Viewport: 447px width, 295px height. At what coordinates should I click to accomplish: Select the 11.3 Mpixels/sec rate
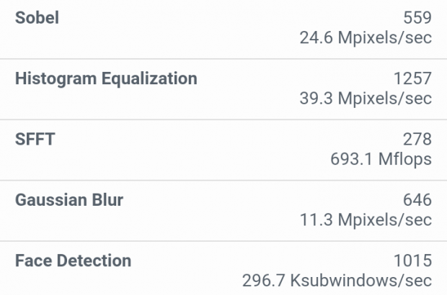366,219
